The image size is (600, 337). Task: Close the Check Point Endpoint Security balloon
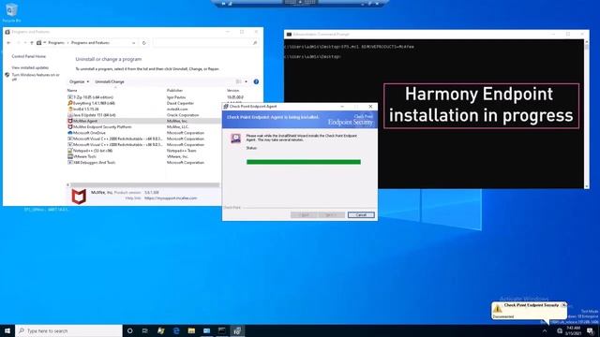(x=563, y=305)
